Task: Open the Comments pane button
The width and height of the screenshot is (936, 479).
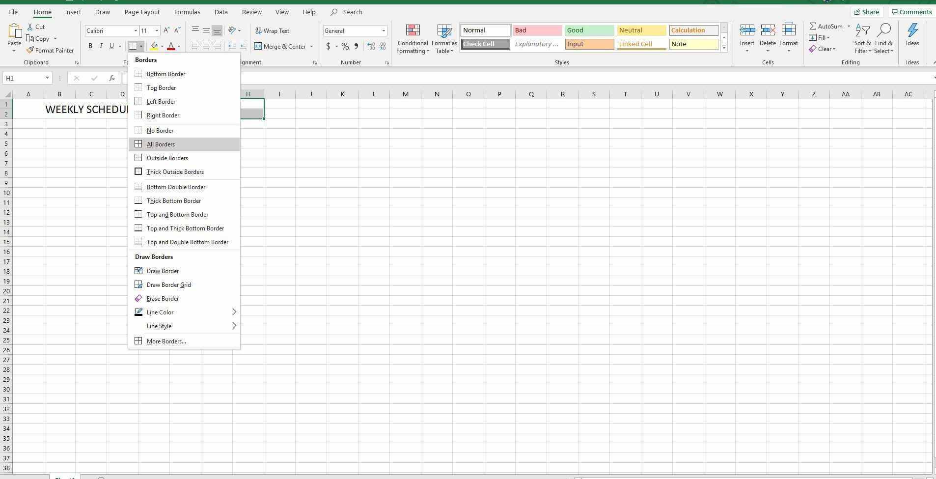Action: (x=912, y=12)
